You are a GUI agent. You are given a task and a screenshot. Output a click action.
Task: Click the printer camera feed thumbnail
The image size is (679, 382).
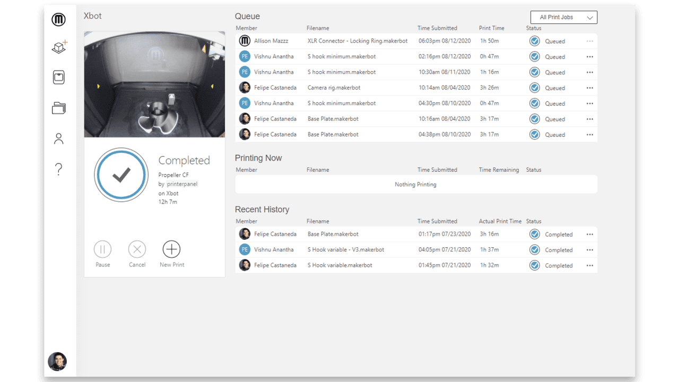click(x=154, y=85)
